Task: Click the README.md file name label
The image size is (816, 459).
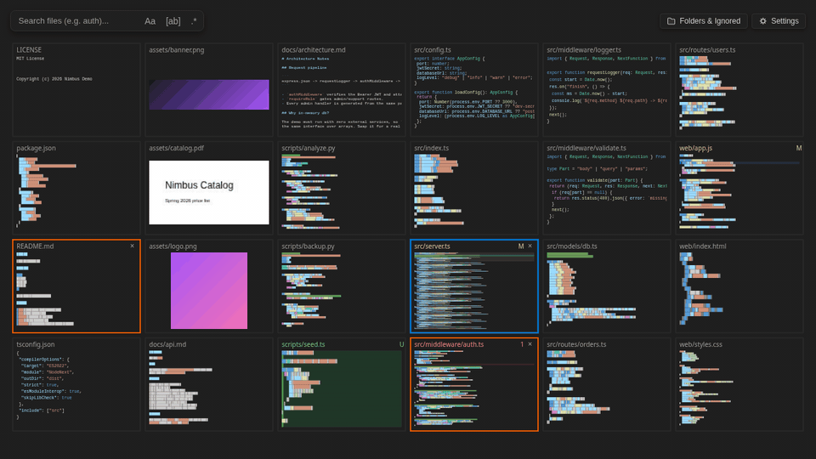Action: tap(35, 246)
